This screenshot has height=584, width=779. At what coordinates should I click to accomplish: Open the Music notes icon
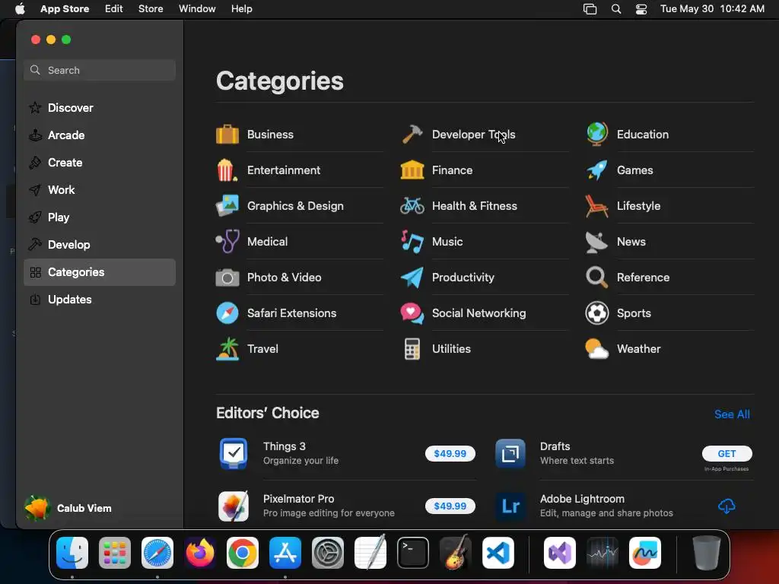[x=412, y=241]
